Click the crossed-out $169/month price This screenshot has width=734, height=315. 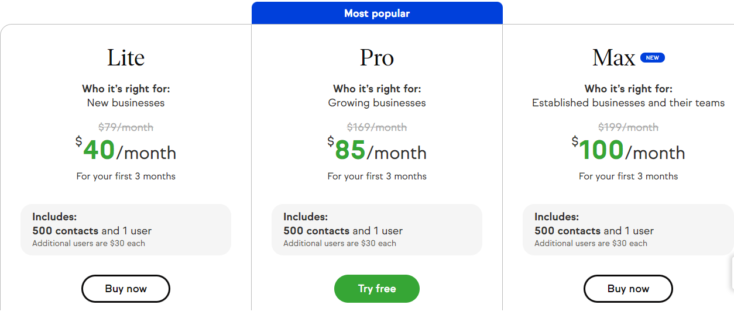point(377,127)
